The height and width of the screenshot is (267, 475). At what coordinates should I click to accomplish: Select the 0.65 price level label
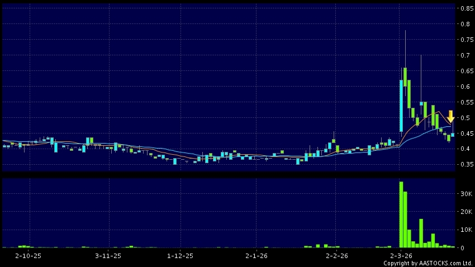[x=465, y=71]
